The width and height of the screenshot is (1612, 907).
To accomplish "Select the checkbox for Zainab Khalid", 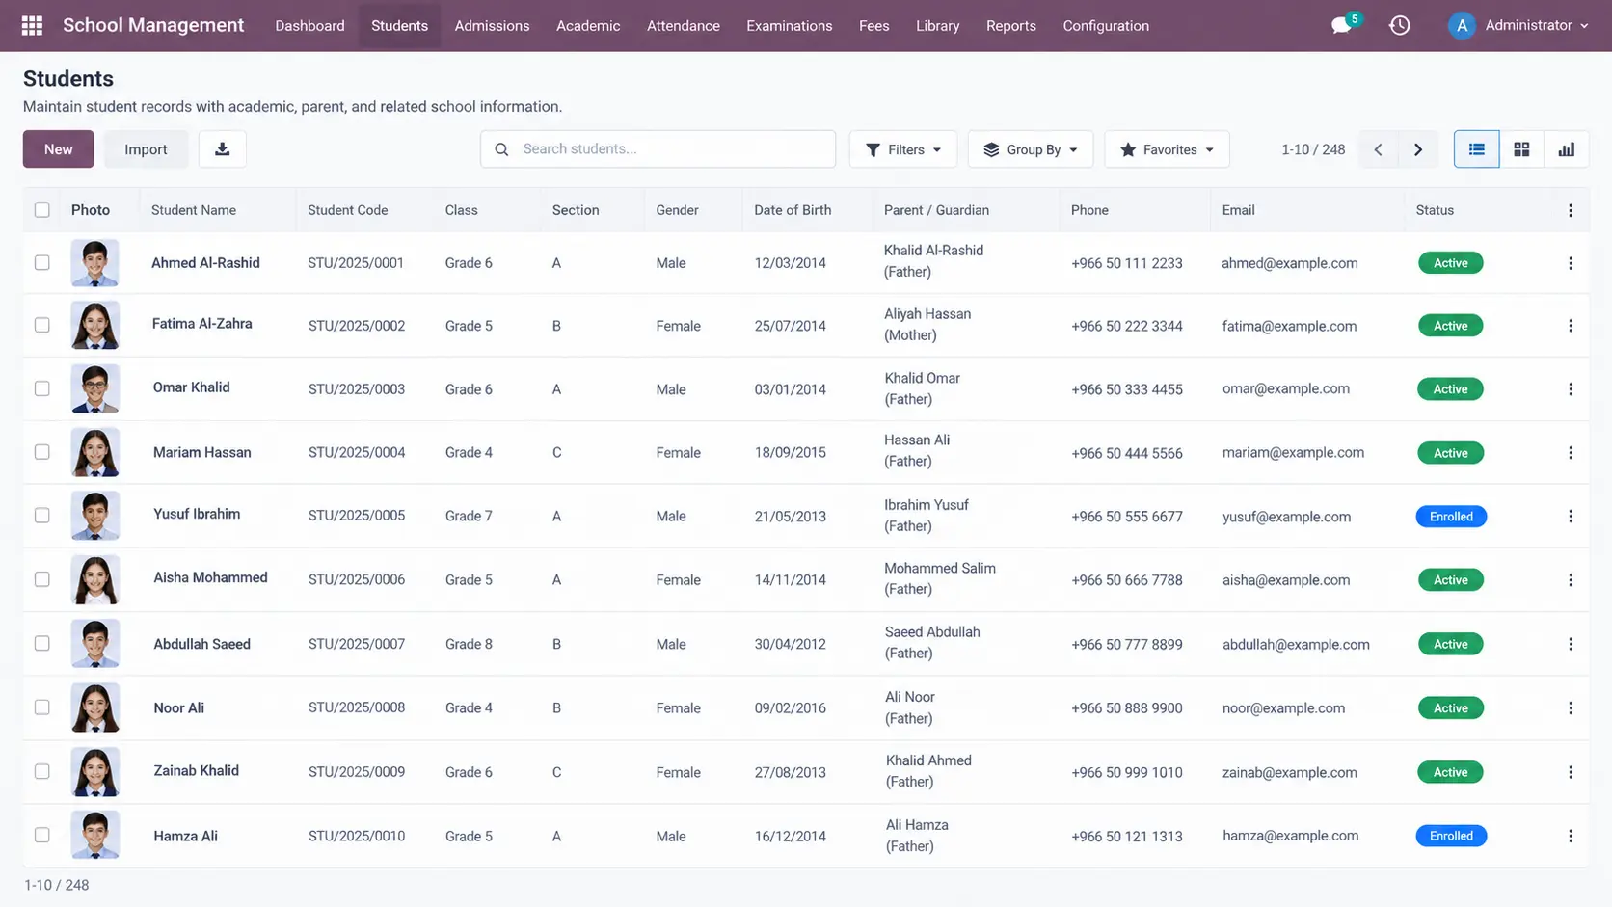I will point(42,771).
